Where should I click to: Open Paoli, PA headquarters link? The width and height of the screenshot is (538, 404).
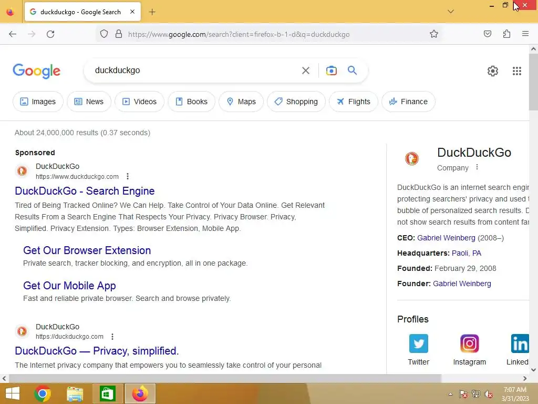[x=467, y=253]
